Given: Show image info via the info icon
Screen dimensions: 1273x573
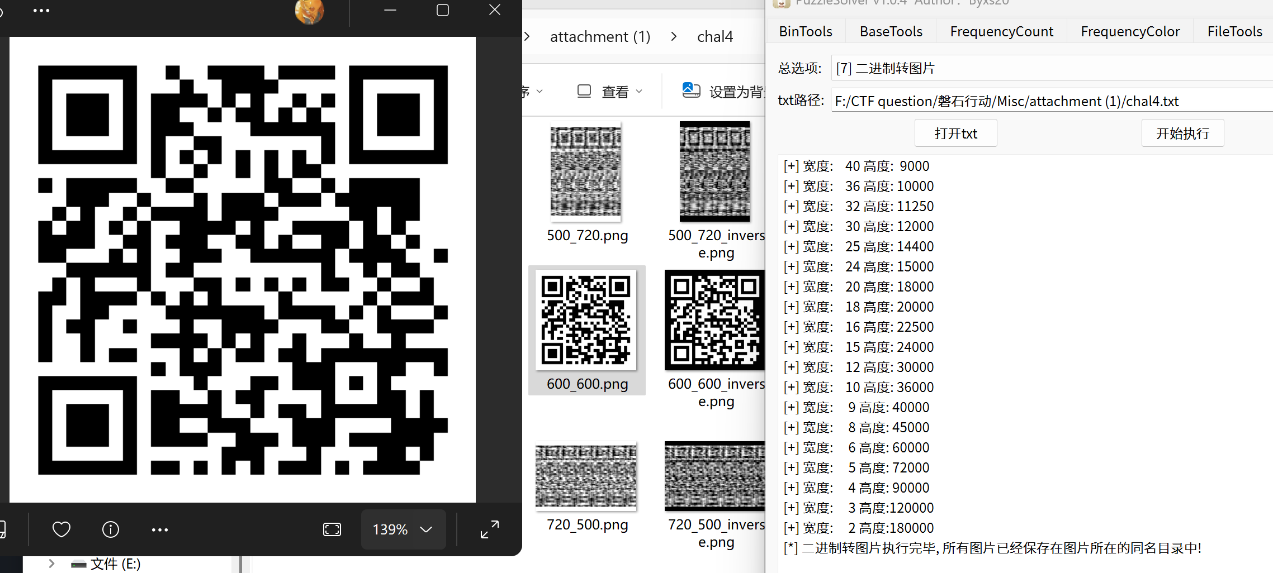Looking at the screenshot, I should (x=111, y=529).
